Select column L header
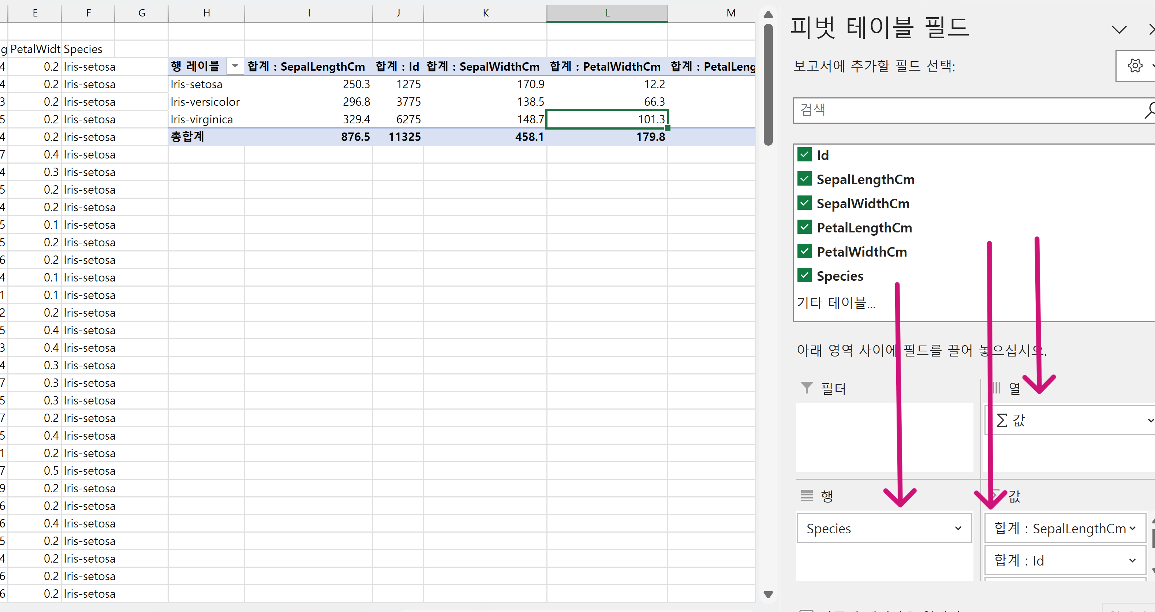This screenshot has width=1155, height=612. 607,13
